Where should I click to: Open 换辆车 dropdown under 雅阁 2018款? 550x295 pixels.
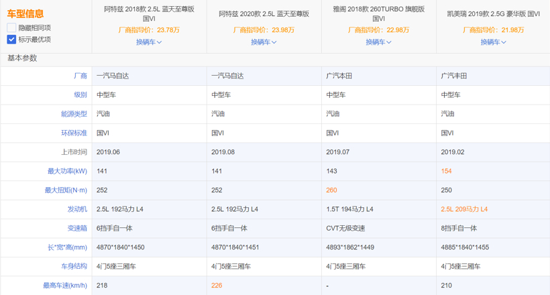click(x=378, y=42)
